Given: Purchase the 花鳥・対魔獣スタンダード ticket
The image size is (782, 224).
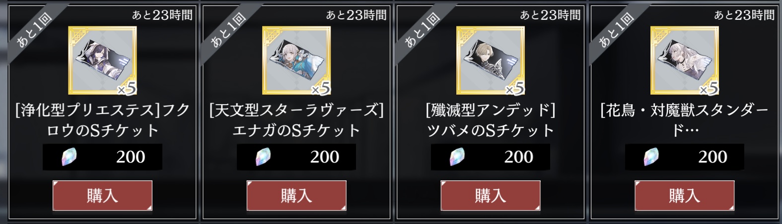Looking at the screenshot, I should pyautogui.click(x=685, y=195).
